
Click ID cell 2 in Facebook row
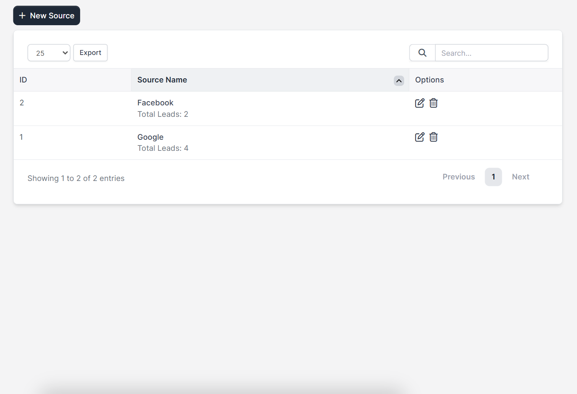(22, 103)
